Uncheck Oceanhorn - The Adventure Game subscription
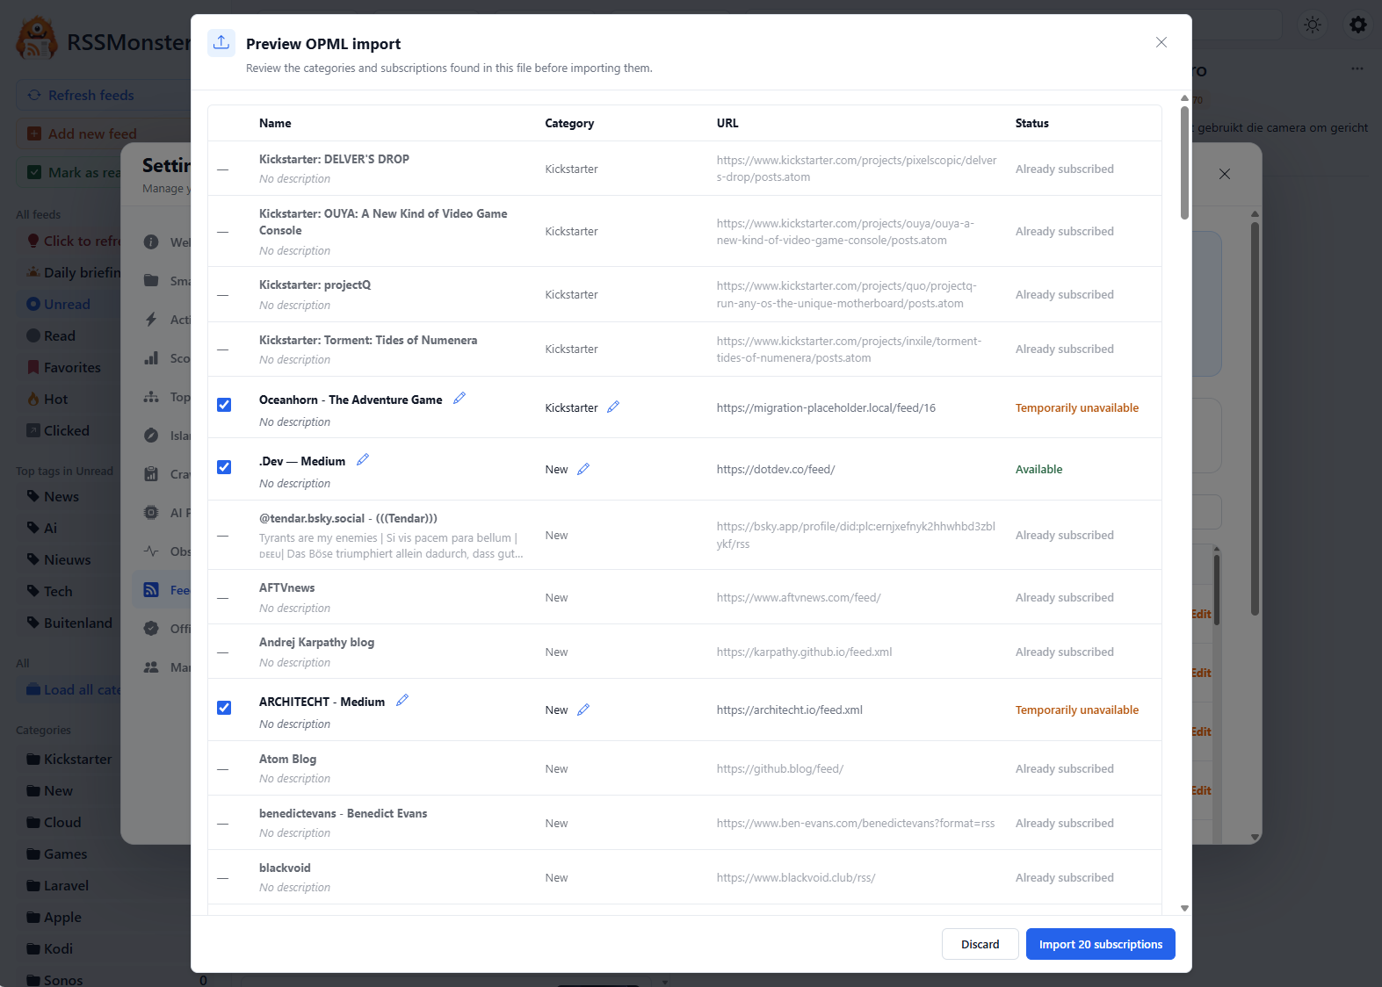 tap(224, 405)
